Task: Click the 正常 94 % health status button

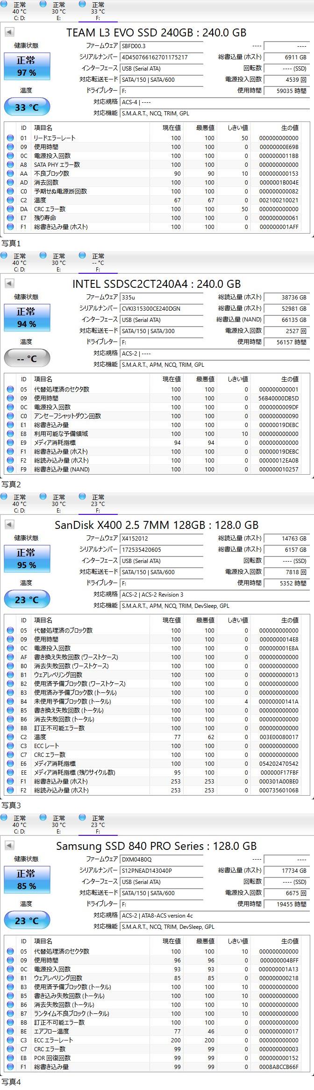Action: click(26, 317)
